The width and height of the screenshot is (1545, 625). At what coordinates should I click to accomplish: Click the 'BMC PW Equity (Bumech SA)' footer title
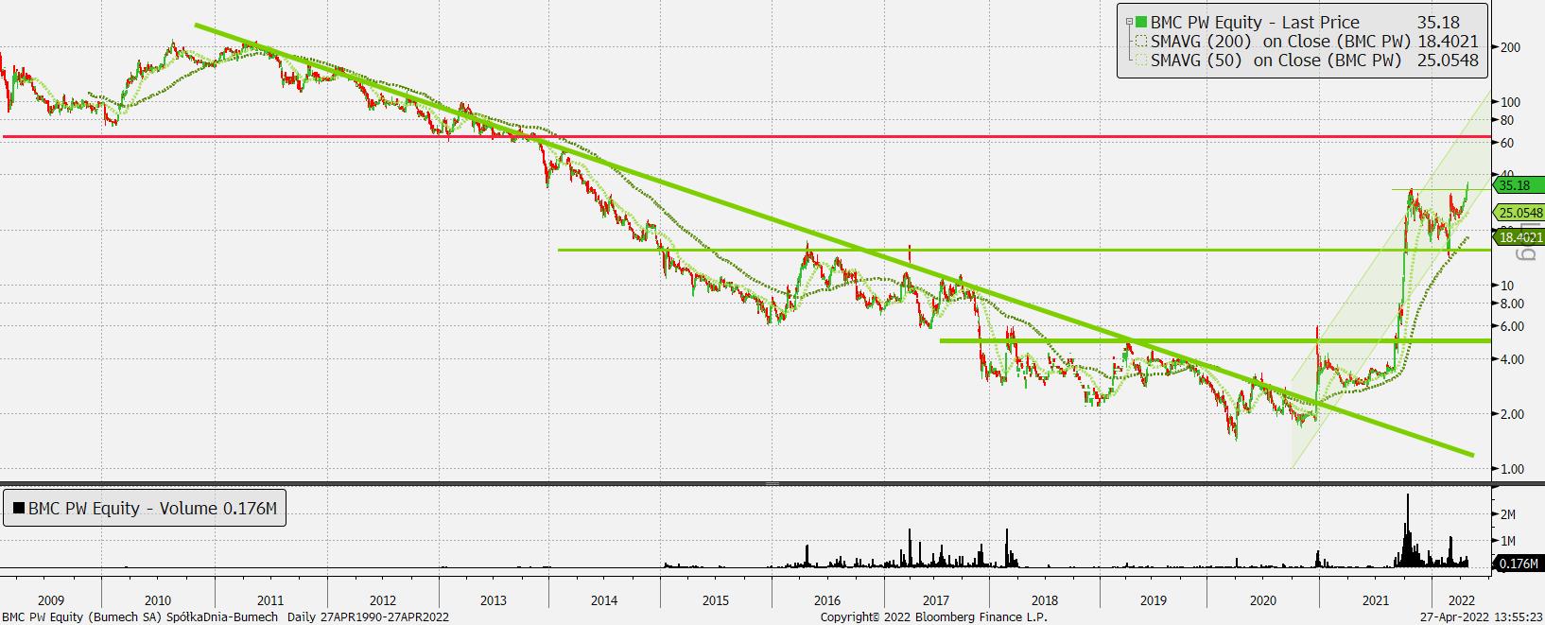pyautogui.click(x=81, y=617)
